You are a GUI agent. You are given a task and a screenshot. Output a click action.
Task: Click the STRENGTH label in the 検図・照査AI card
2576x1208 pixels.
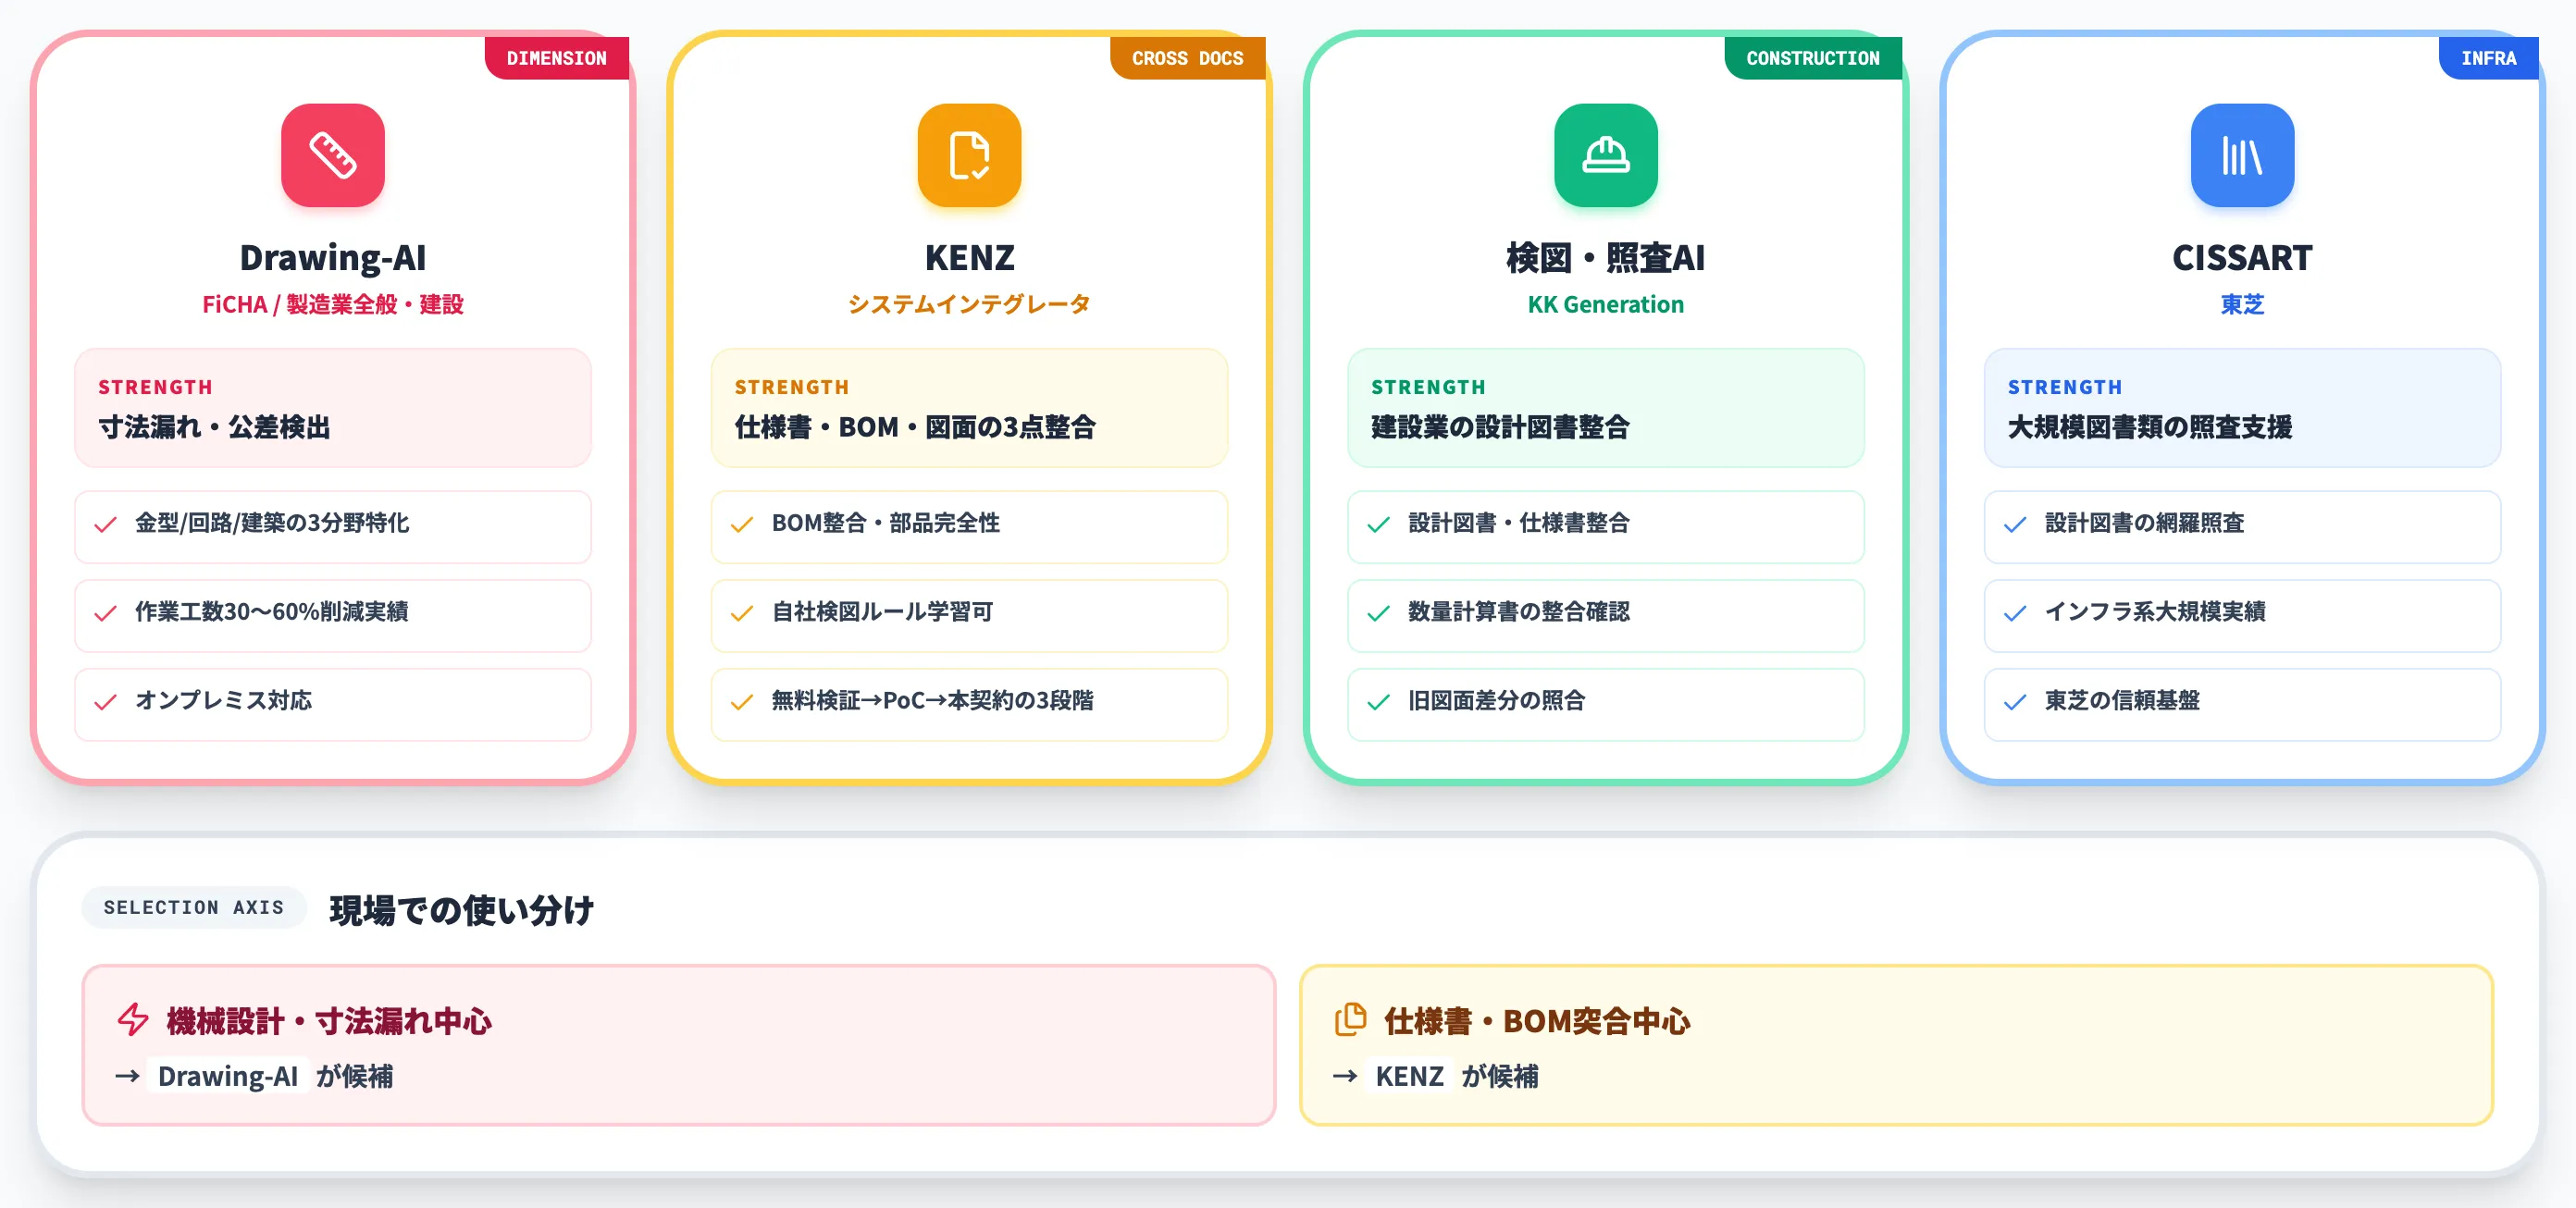pos(1428,387)
